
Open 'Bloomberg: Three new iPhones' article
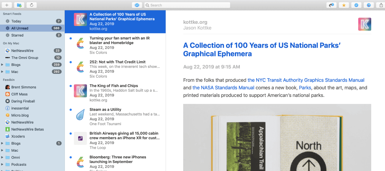point(115,162)
